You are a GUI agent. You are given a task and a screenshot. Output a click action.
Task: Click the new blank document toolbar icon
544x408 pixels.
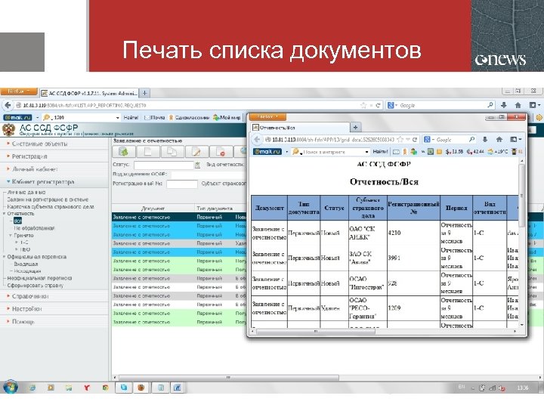pos(148,152)
